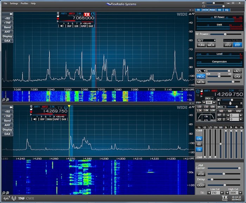Open the BAL mic source dropdown
The width and height of the screenshot is (246, 203).
201,71
